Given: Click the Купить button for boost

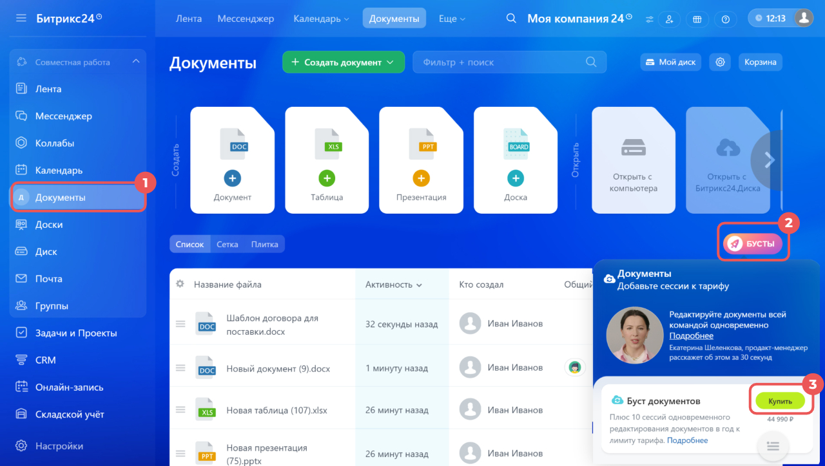Looking at the screenshot, I should pyautogui.click(x=780, y=401).
